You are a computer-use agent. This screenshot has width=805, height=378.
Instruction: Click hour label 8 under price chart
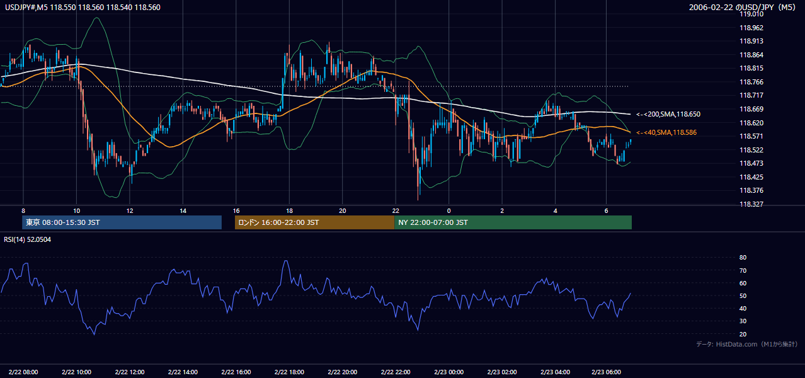[x=23, y=210]
